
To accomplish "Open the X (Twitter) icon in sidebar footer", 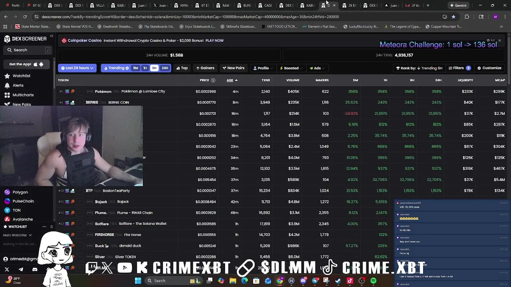I will 7,270.
